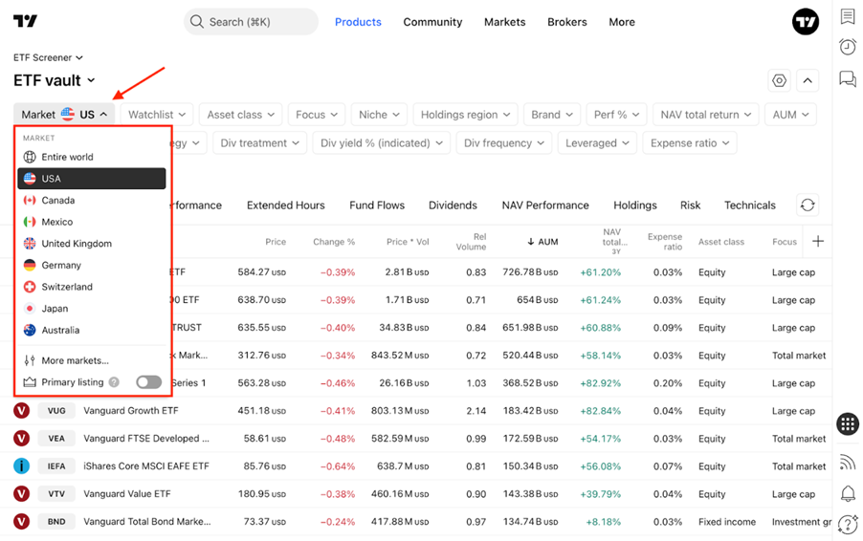Open the Div frequency filter
Screen dimensions: 863x541
click(504, 143)
